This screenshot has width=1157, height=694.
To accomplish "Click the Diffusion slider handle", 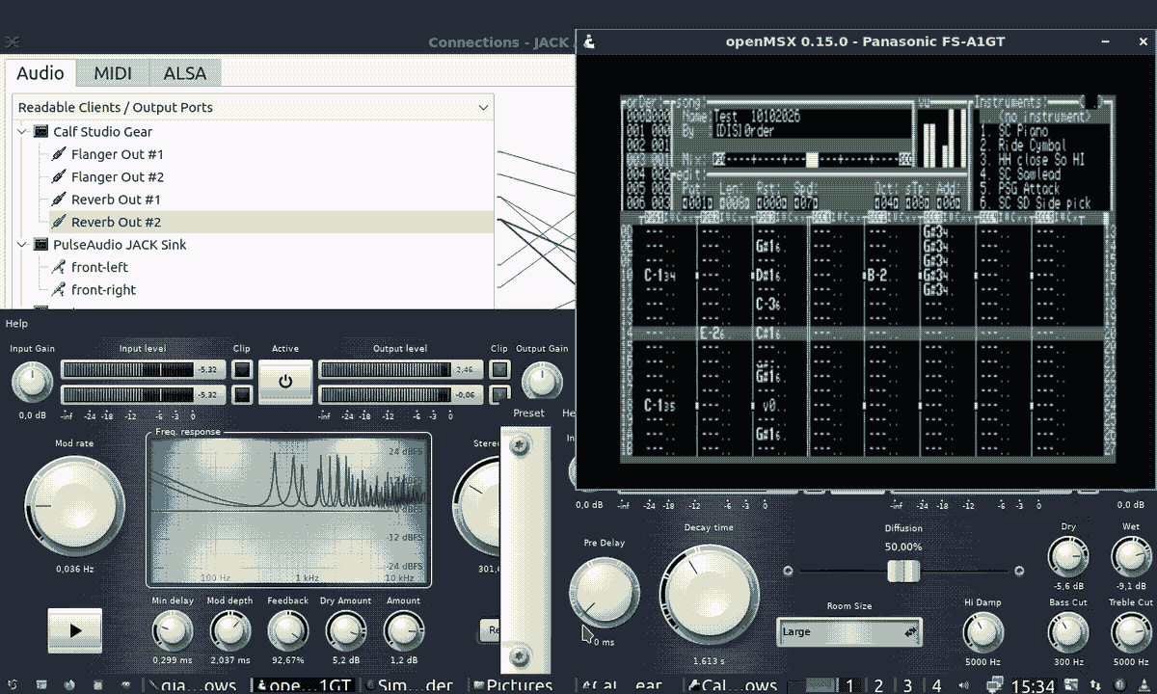I will (x=903, y=571).
